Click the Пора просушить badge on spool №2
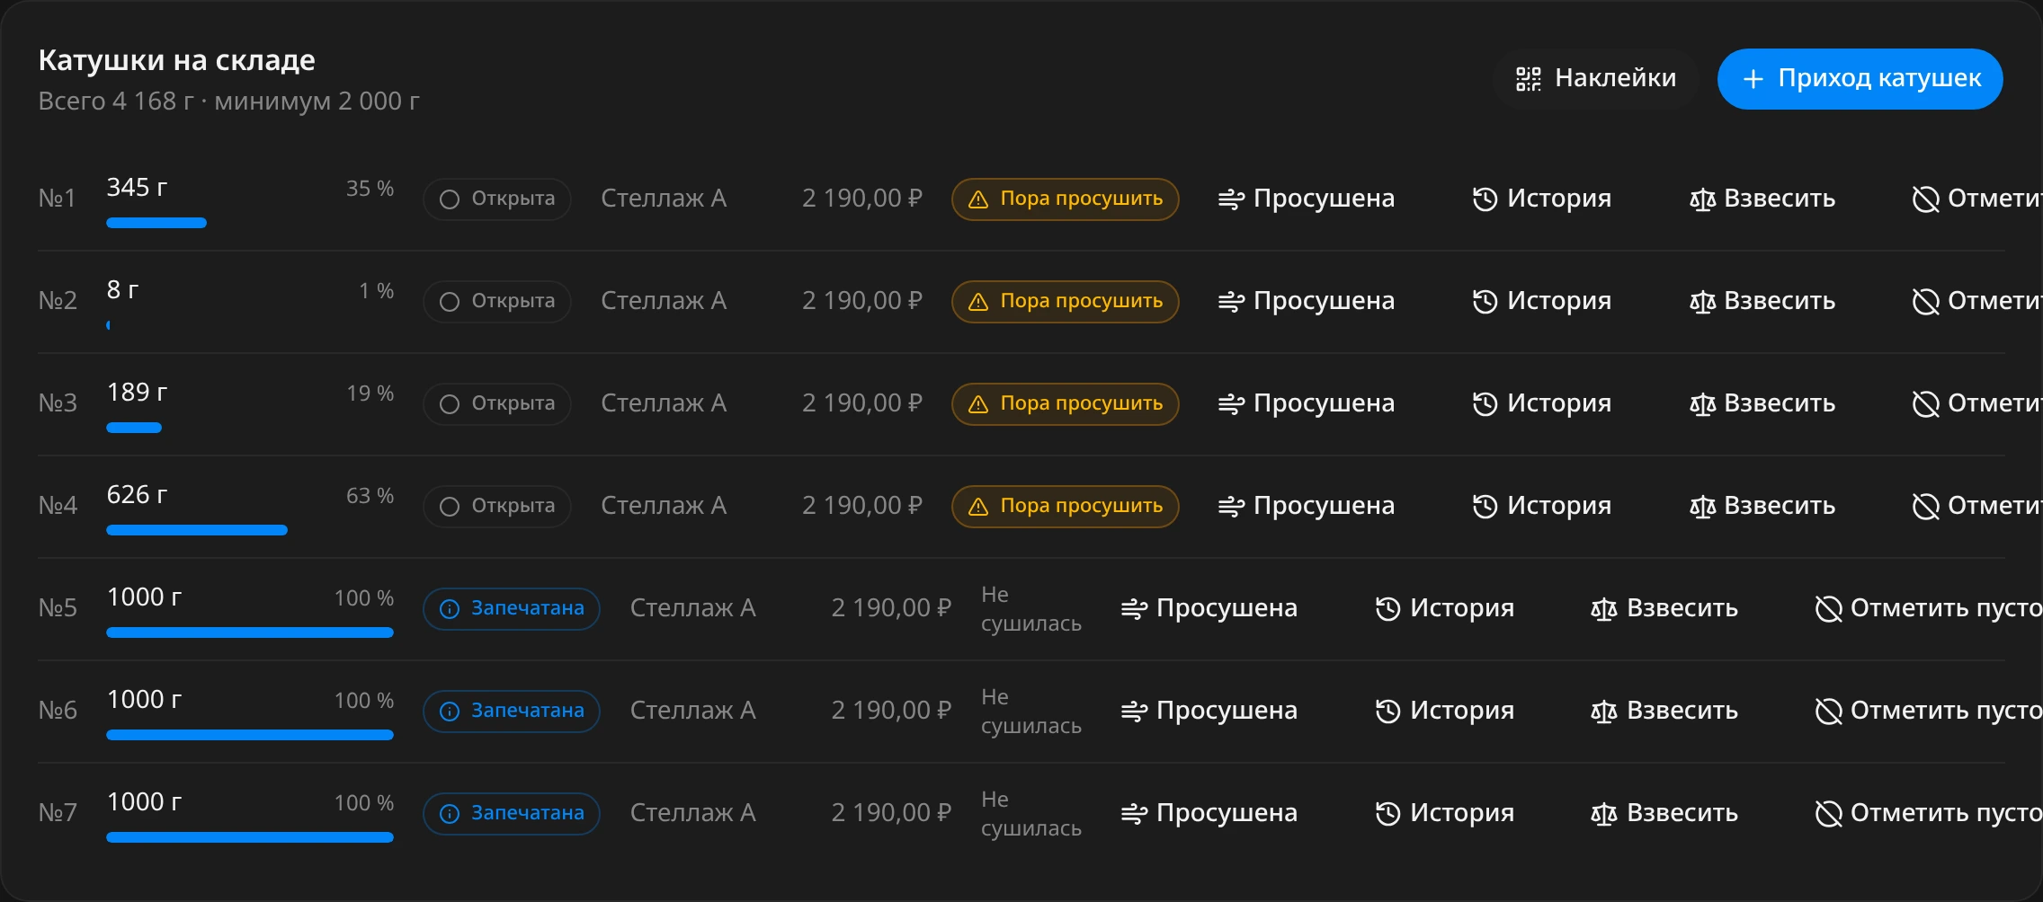 1065,301
